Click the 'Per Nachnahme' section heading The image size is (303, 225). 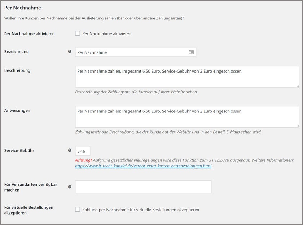coord(22,8)
